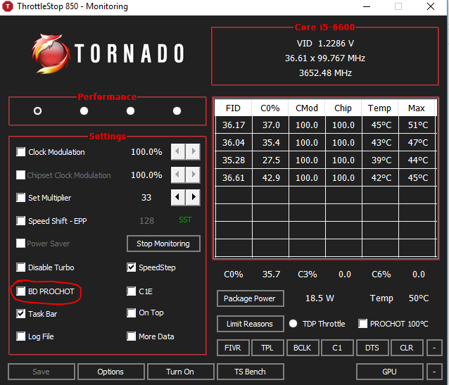Click the Chip column header
Image resolution: width=449 pixels, height=385 pixels.
[343, 108]
